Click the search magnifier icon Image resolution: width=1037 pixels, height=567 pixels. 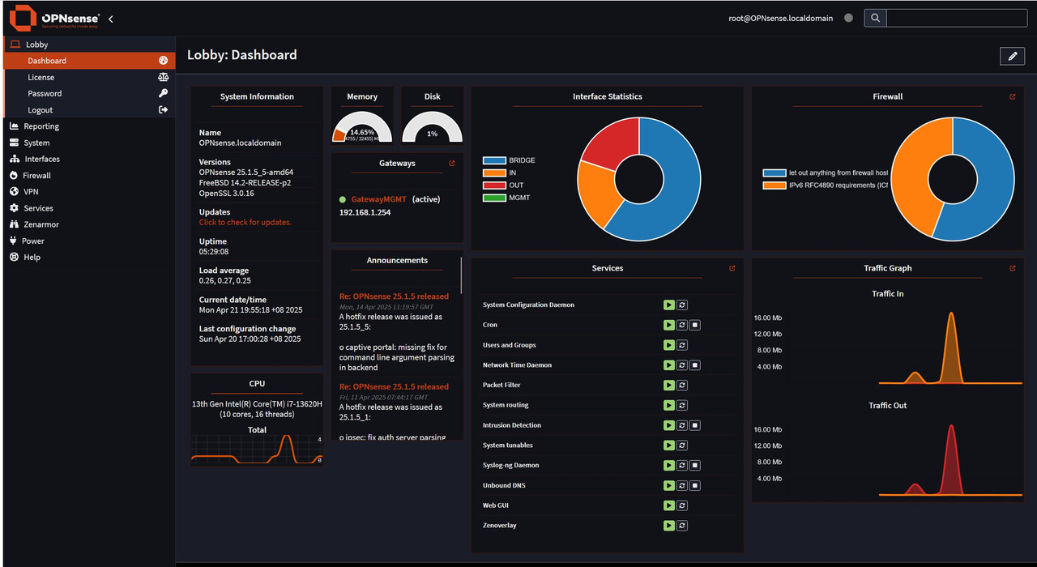(875, 18)
